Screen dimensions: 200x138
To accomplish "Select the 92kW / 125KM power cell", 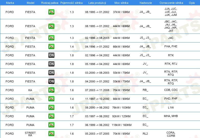I will (x=121, y=116).
